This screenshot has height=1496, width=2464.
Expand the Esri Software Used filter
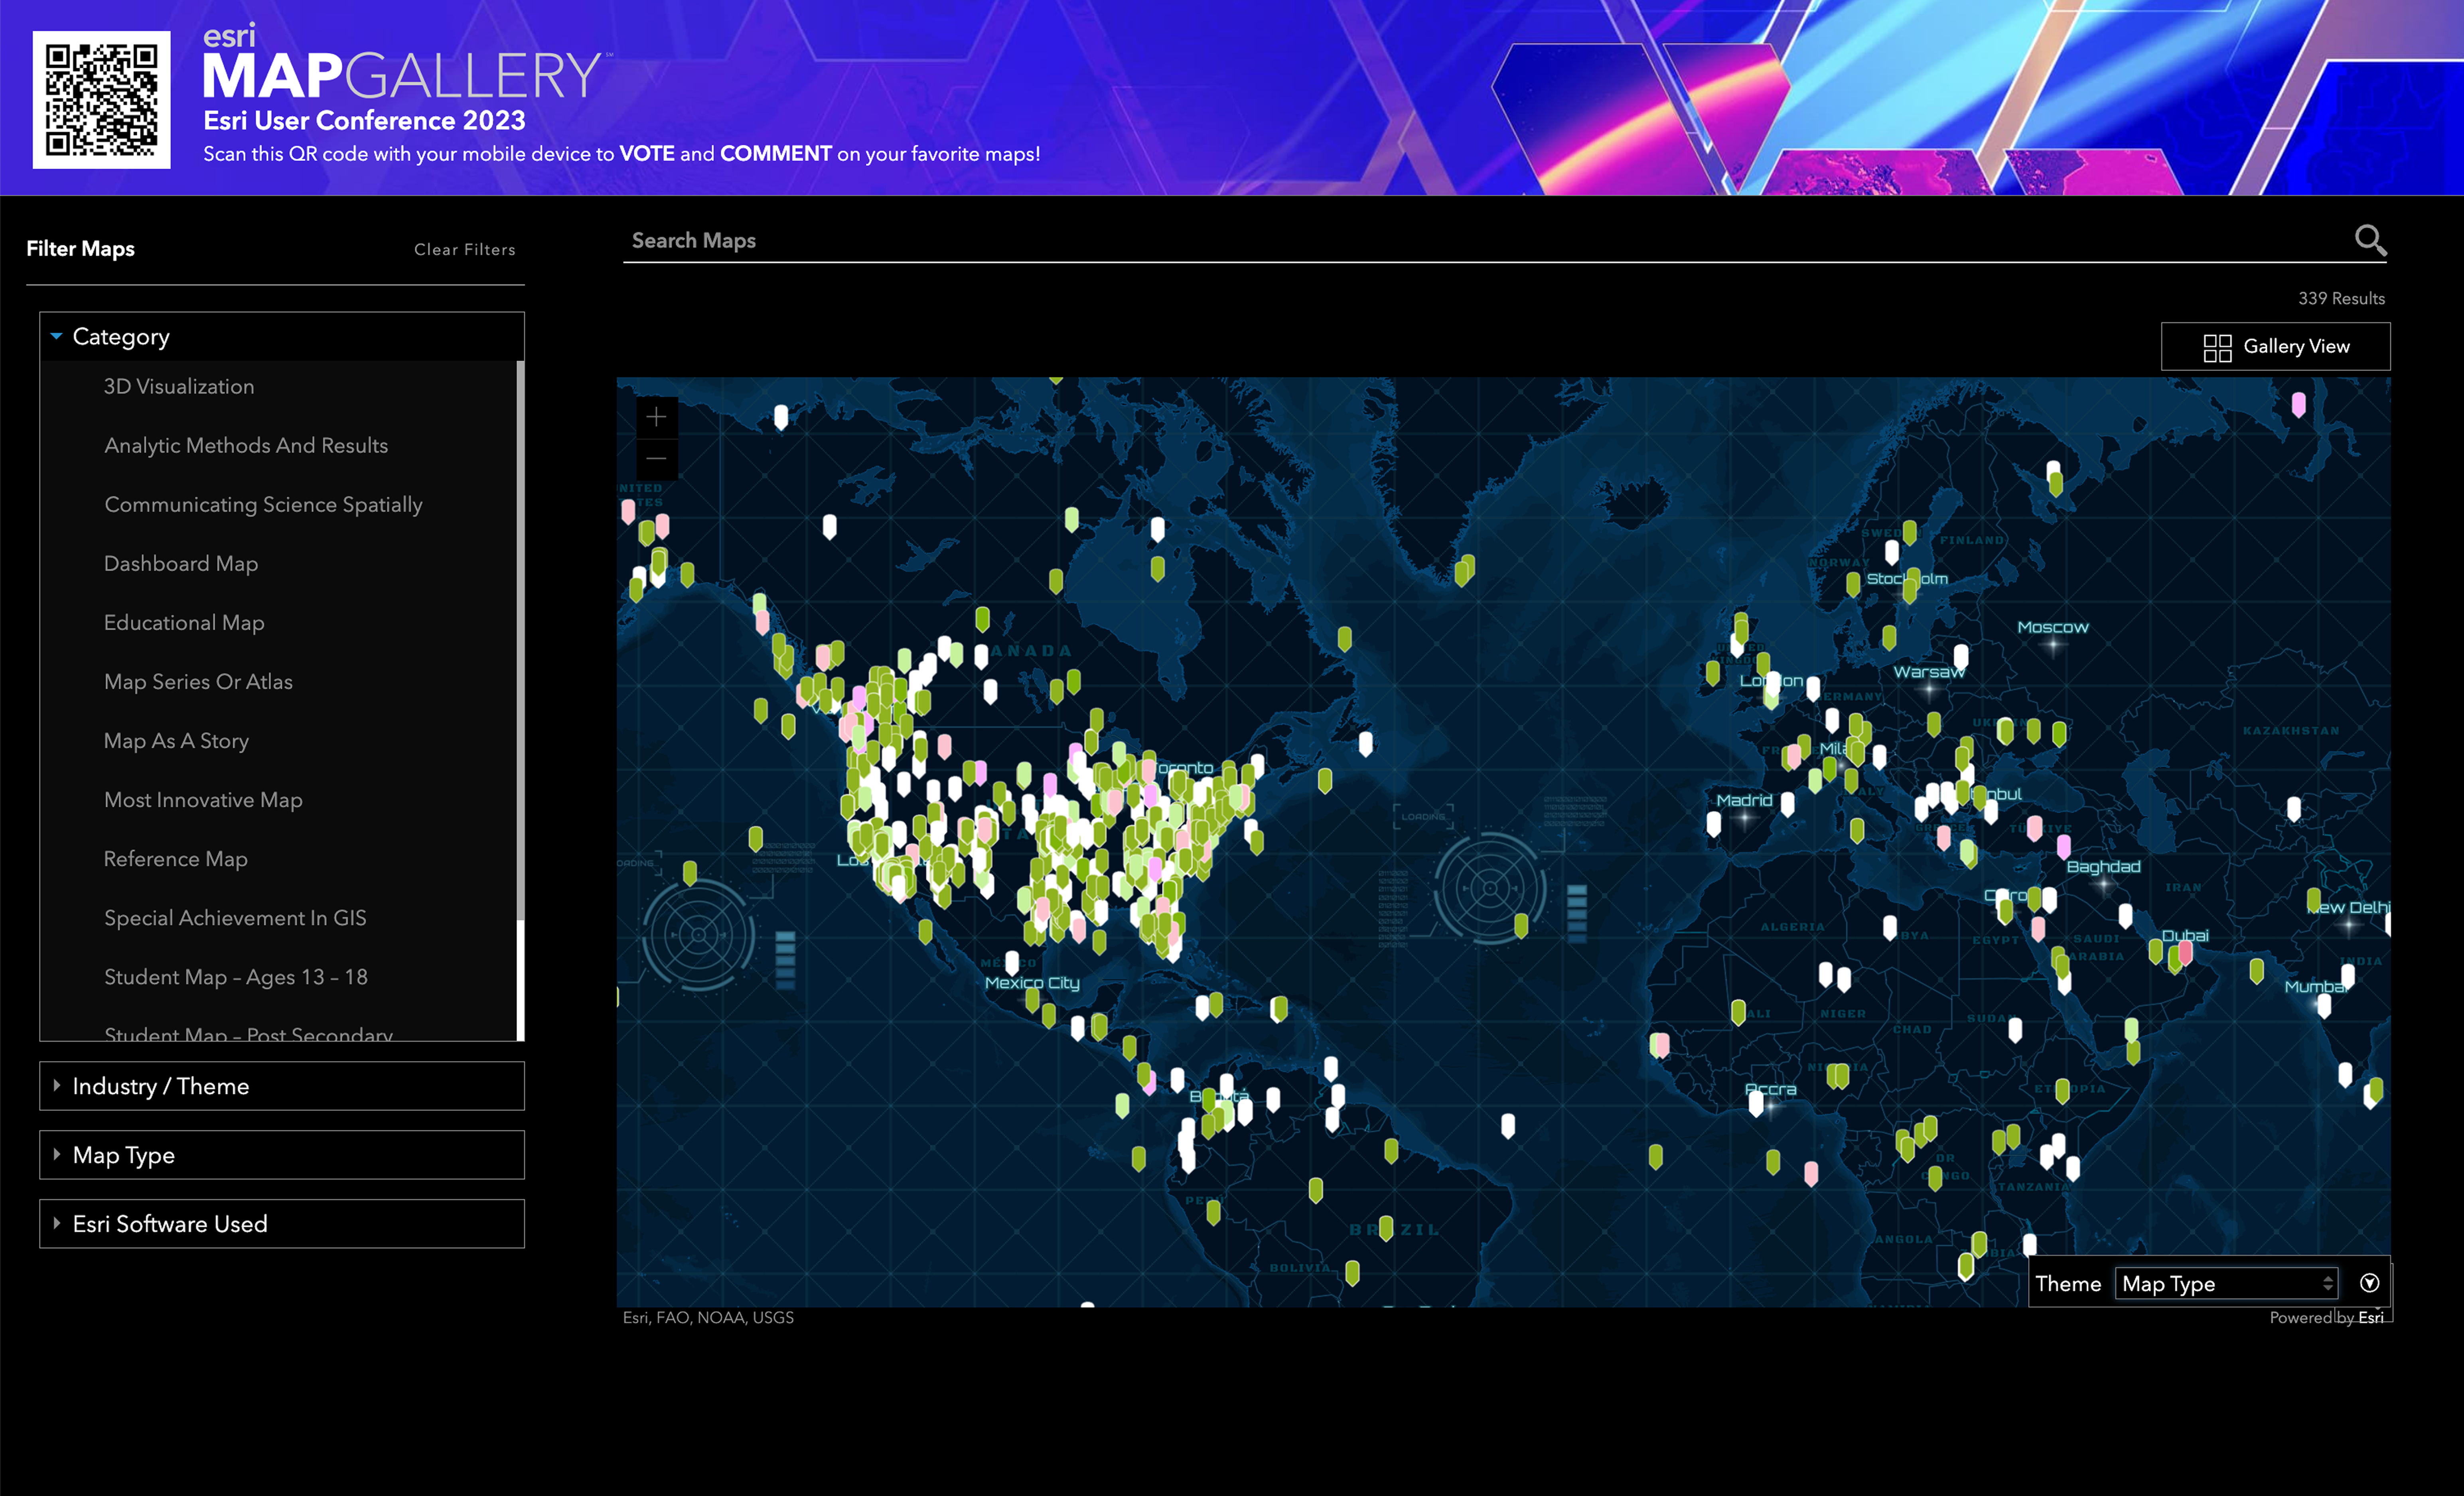282,1224
